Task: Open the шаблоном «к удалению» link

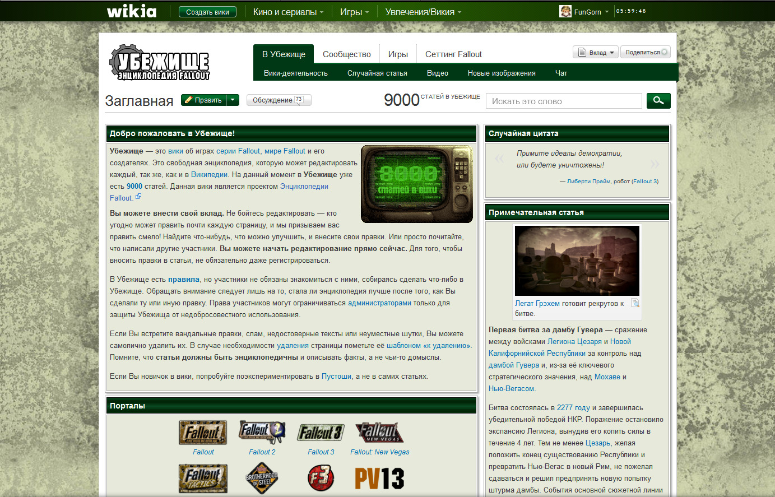Action: [x=428, y=345]
